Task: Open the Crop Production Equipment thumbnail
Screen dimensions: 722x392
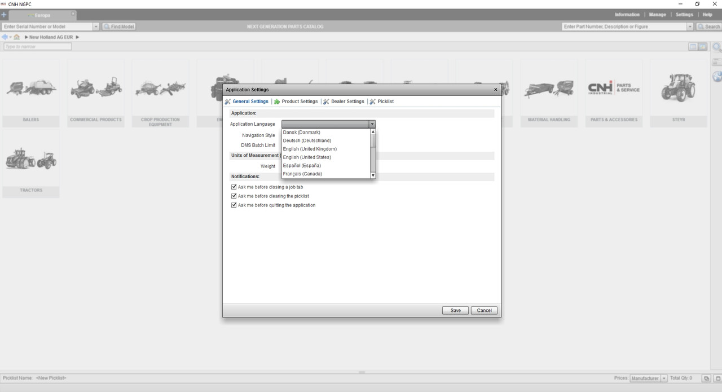Action: click(x=160, y=93)
